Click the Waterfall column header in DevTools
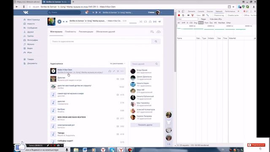Image resolution: width=270 pixels, height=152 pixels. [x=232, y=38]
